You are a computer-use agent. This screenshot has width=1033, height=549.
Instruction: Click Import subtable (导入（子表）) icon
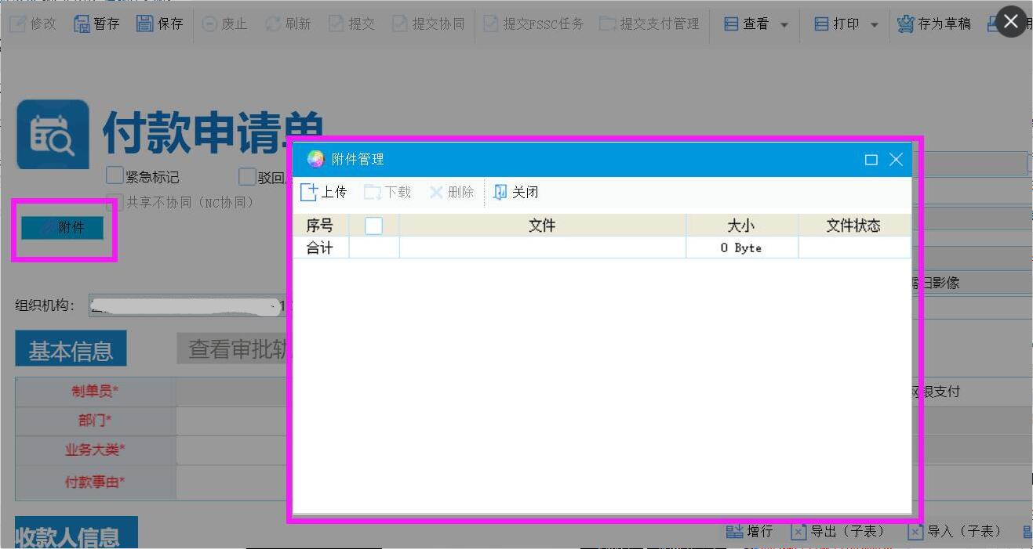coord(915,532)
